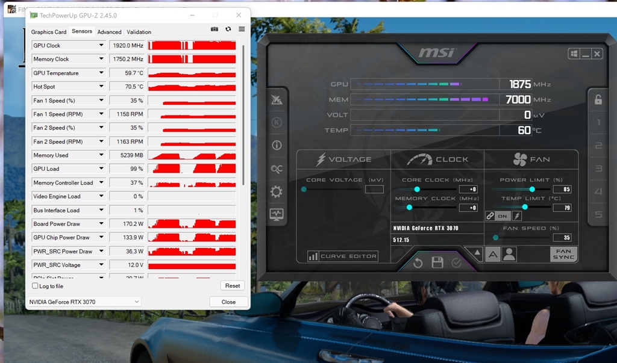This screenshot has width=617, height=363.
Task: Toggle the Fan Sync button
Action: [563, 254]
